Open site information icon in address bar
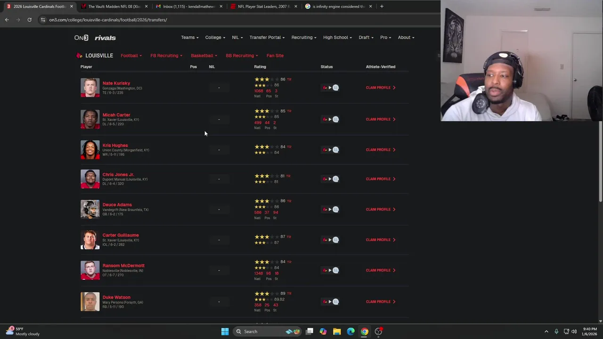Image resolution: width=603 pixels, height=339 pixels. pos(43,20)
